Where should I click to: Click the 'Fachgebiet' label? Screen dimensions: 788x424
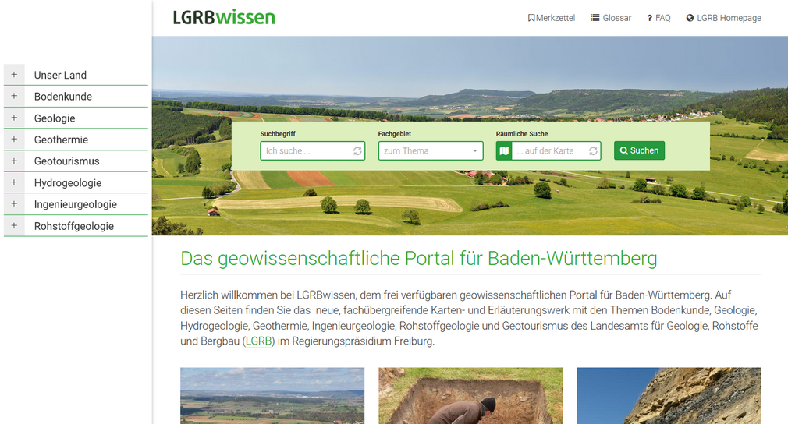click(395, 134)
